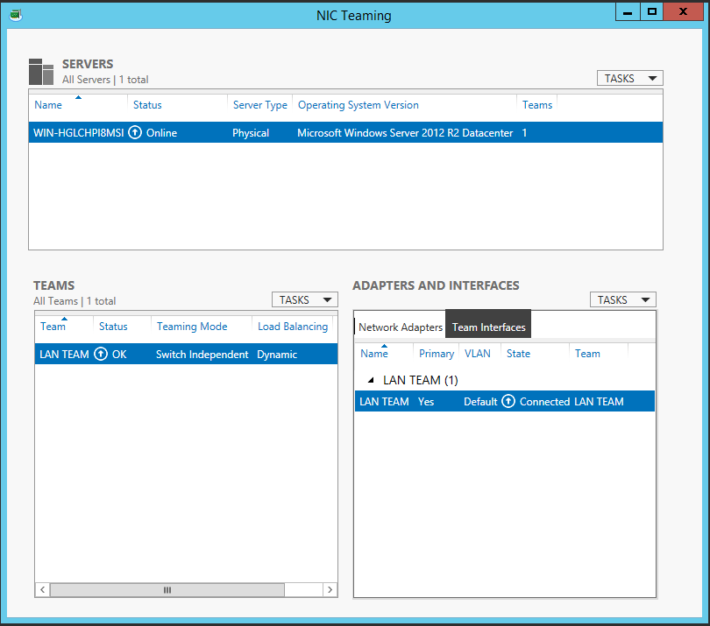Sort teams list by Team column
This screenshot has height=626, width=710.
point(53,327)
